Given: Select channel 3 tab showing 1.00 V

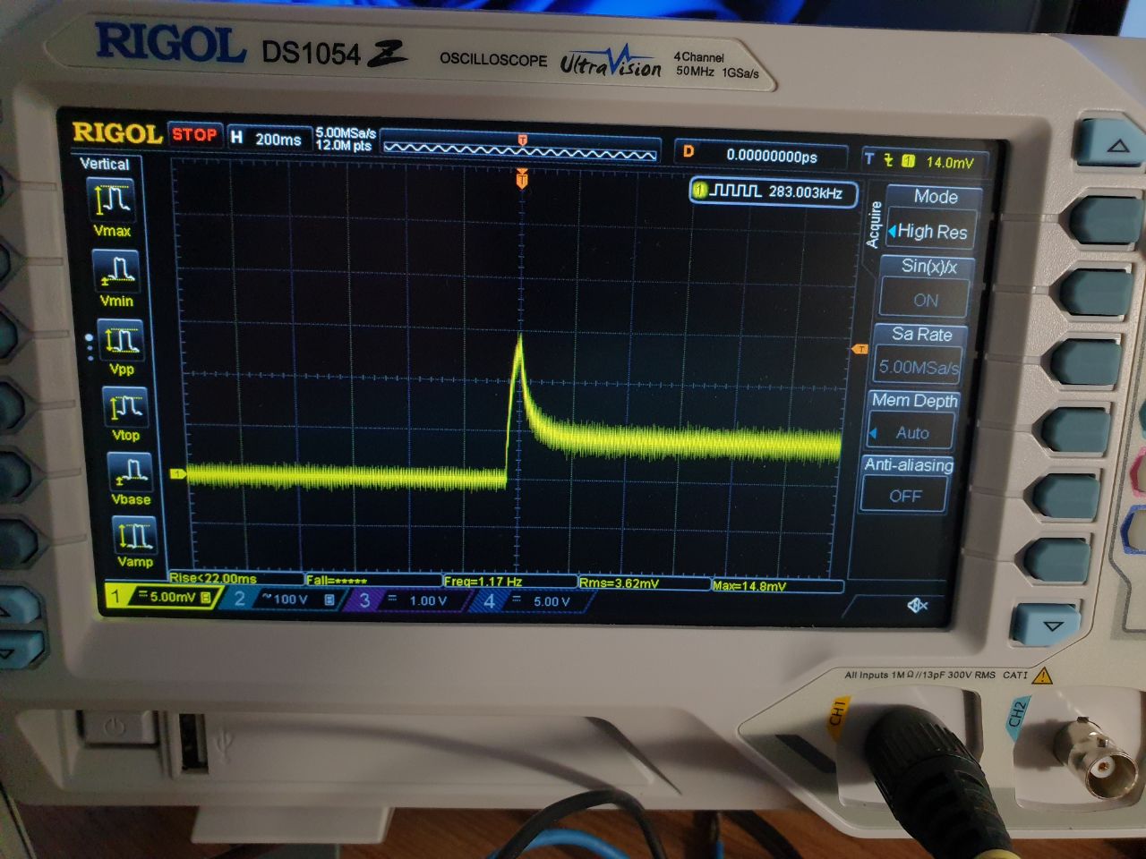Looking at the screenshot, I should coord(409,600).
